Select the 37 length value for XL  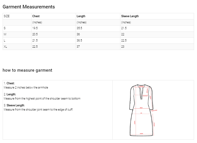(x=78, y=47)
